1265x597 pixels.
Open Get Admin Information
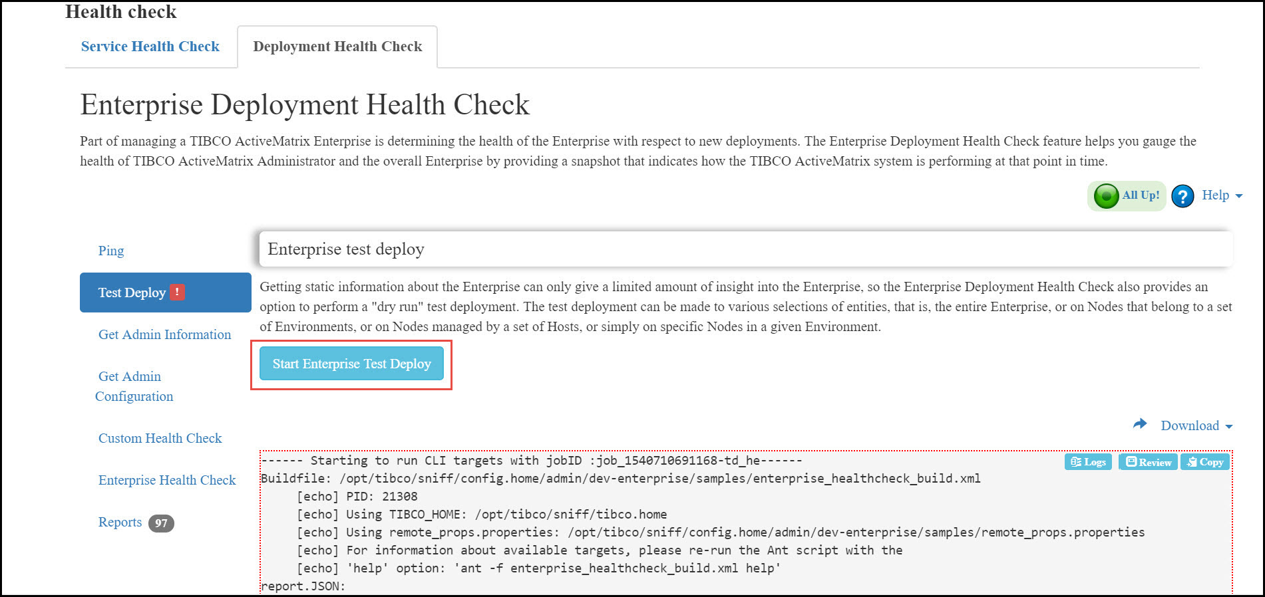click(x=164, y=334)
